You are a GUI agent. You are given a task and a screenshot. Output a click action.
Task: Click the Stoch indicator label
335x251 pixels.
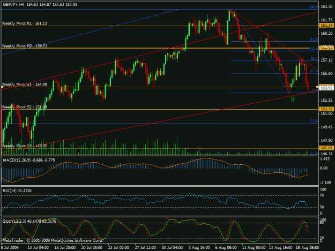coord(29,222)
